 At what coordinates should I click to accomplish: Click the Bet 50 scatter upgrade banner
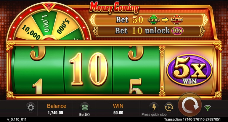point(149,20)
